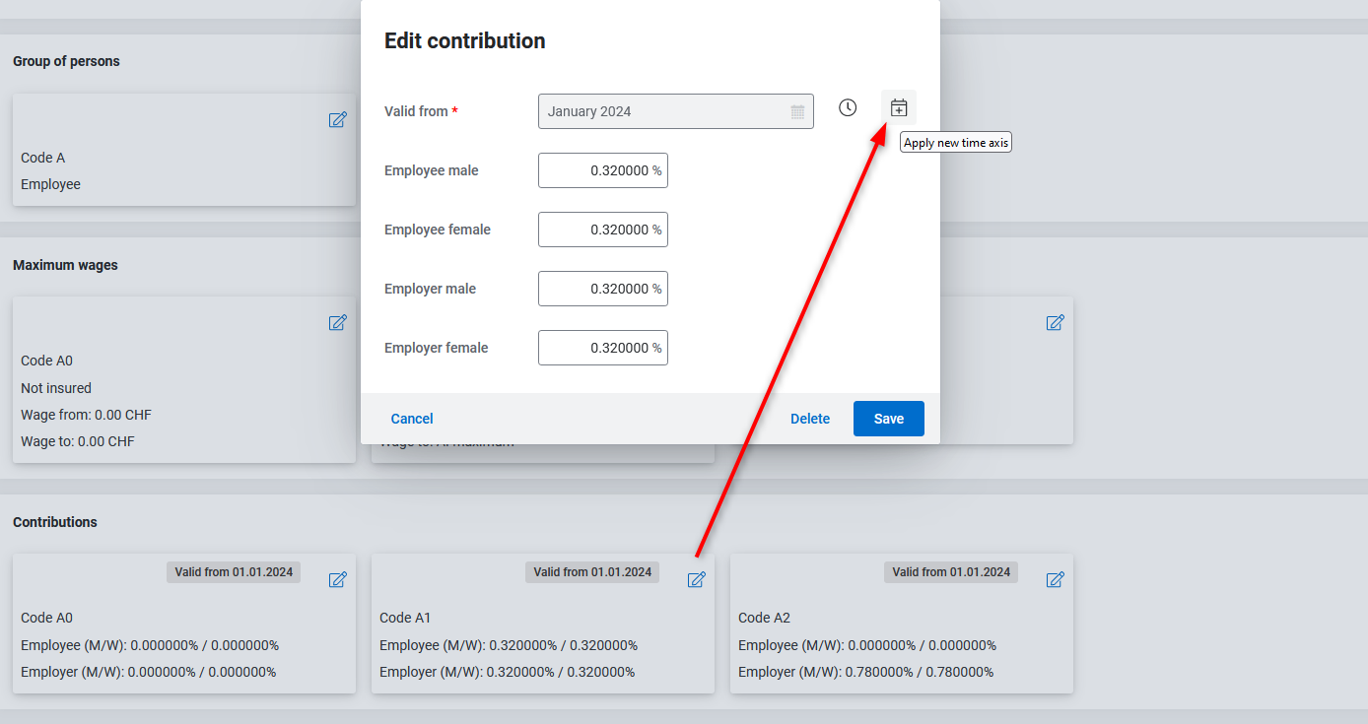
Task: Click Delete in the Edit contribution dialog
Action: (809, 419)
